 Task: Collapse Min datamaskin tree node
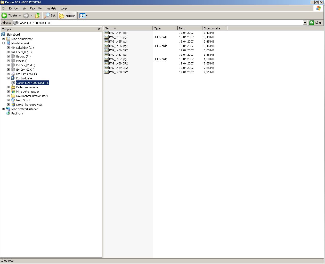(x=3, y=43)
